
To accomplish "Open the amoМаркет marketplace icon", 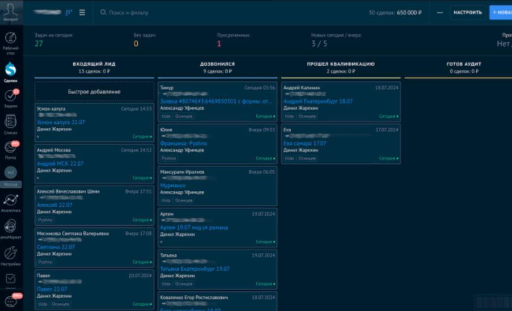I will coord(10,226).
